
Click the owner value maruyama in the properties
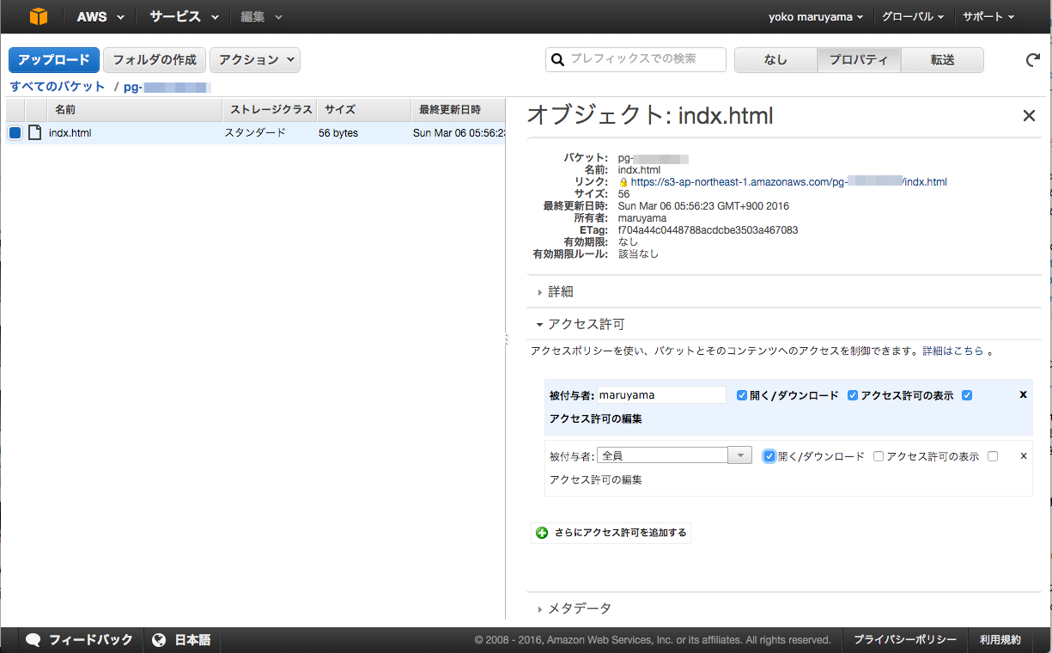642,218
